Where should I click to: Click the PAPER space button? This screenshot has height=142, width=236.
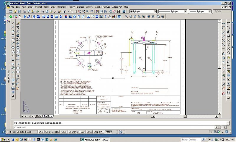coord(109,132)
